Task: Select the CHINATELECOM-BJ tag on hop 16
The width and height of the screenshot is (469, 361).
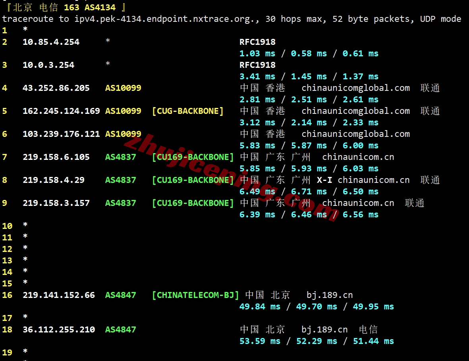Action: pos(195,295)
